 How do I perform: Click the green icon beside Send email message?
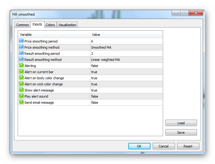(21, 102)
